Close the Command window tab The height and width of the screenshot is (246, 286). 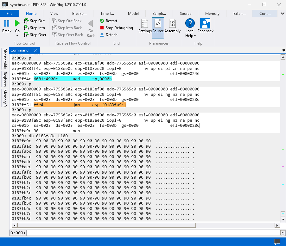35,51
